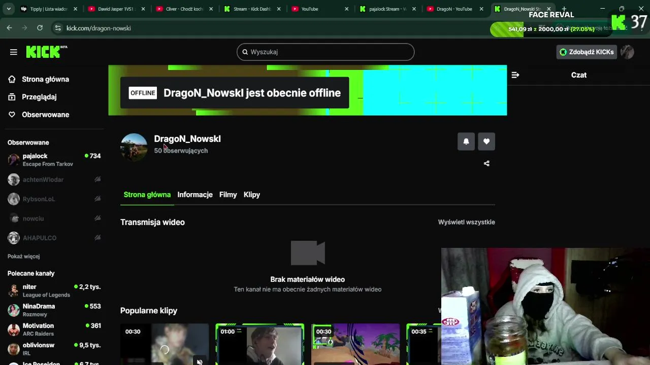The image size is (650, 365).
Task: Open ARC Raiders category link
Action: pyautogui.click(x=38, y=334)
